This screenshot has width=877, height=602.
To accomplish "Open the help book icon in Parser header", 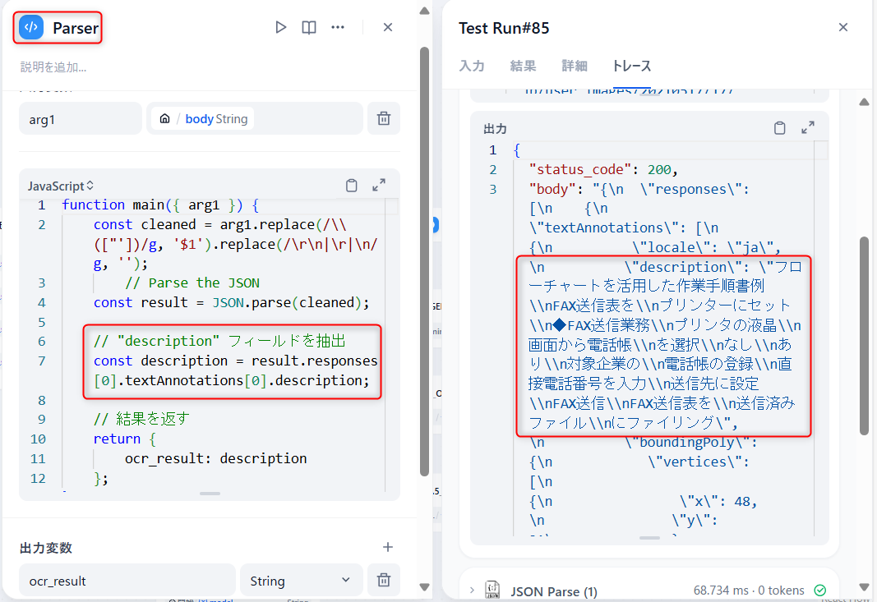I will coord(309,27).
